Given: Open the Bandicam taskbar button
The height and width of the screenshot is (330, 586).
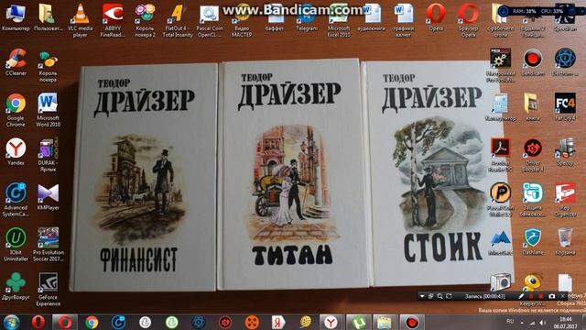Looking at the screenshot, I should pos(412,322).
